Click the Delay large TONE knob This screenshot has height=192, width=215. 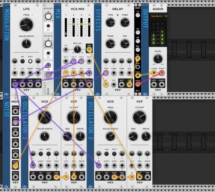point(110,44)
